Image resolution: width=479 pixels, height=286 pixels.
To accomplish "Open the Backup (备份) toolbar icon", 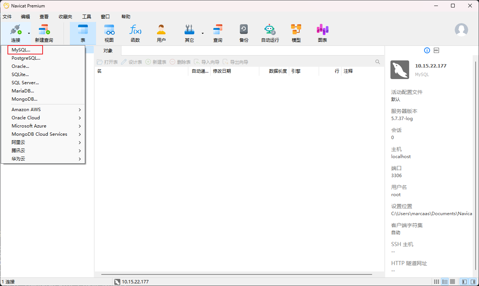I will coord(244,30).
